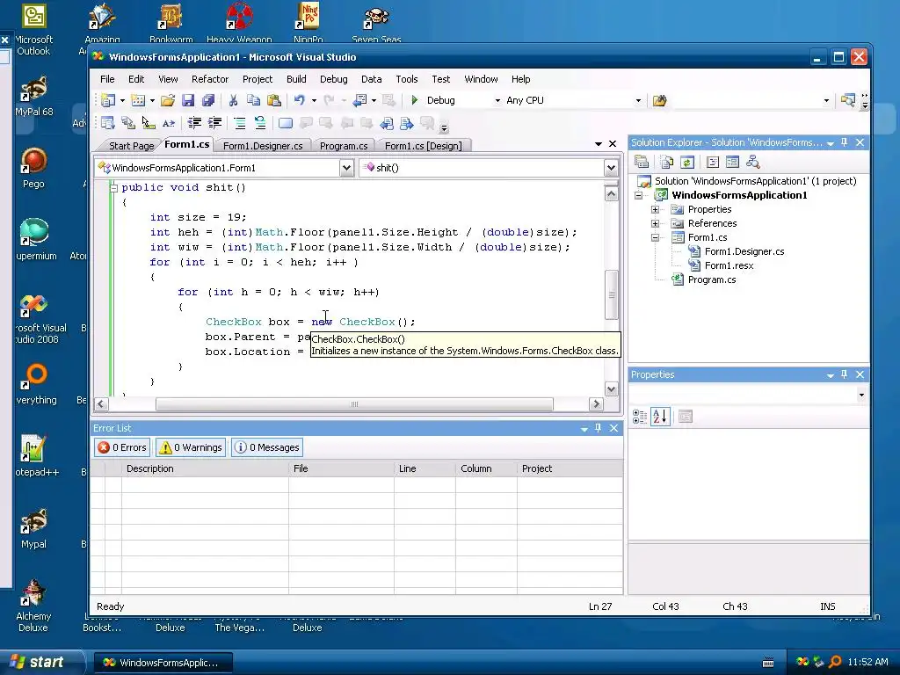Open the Refactor menu
Viewport: 900px width, 675px height.
coord(210,79)
